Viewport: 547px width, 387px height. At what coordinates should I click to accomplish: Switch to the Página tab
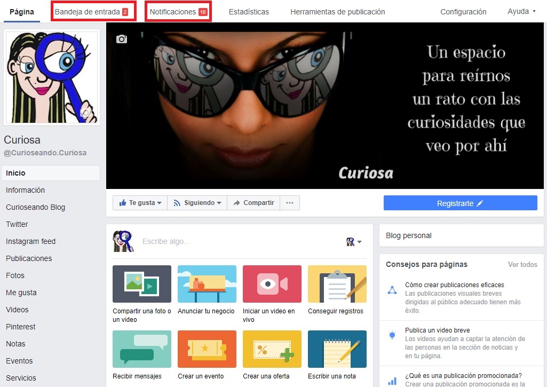(22, 12)
